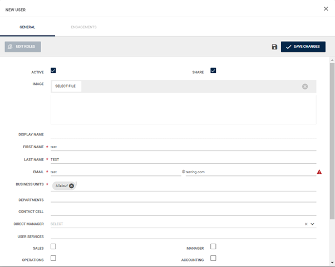Click the floppy disk save icon
The width and height of the screenshot is (335, 267).
(274, 47)
